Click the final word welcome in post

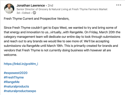click(x=10, y=55)
